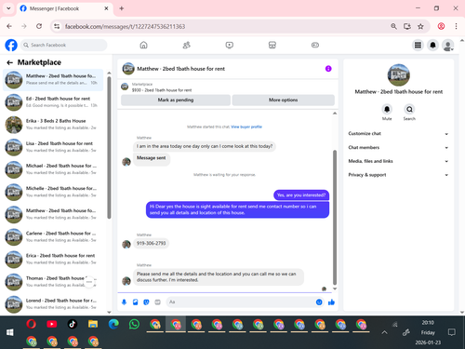Show hidden system tray icons
The height and width of the screenshot is (349, 465).
384,332
